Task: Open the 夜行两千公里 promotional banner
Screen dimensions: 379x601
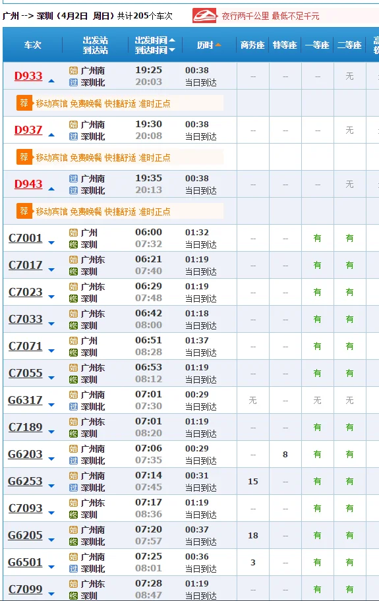Action: 270,16
